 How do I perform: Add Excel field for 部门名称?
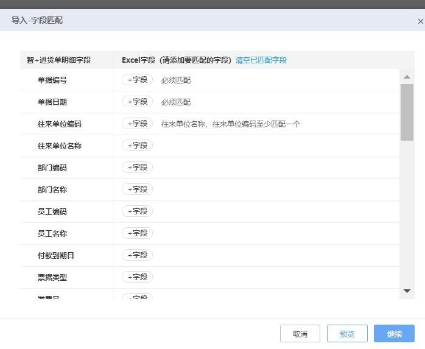pyautogui.click(x=137, y=189)
